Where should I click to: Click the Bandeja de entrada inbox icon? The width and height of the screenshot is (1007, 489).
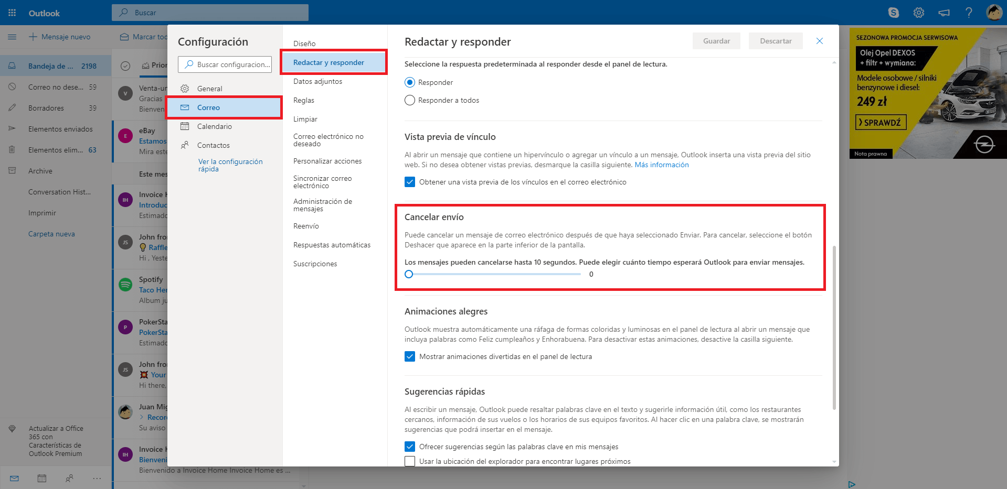tap(12, 66)
